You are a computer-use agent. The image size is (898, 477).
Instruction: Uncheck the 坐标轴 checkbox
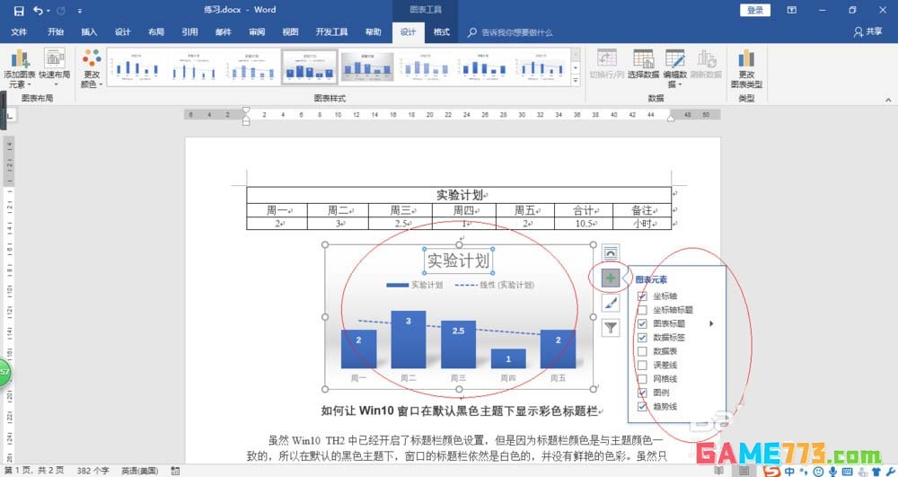point(642,296)
